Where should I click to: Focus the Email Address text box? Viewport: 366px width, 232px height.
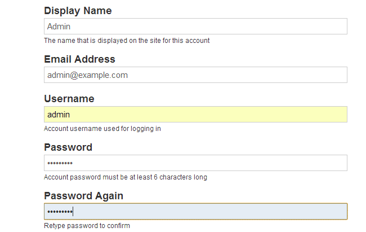click(195, 75)
